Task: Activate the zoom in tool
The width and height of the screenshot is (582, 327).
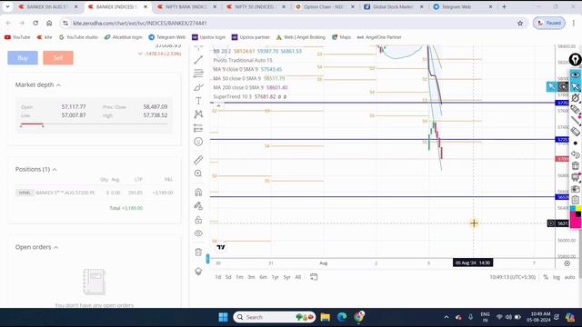Action: (x=198, y=173)
